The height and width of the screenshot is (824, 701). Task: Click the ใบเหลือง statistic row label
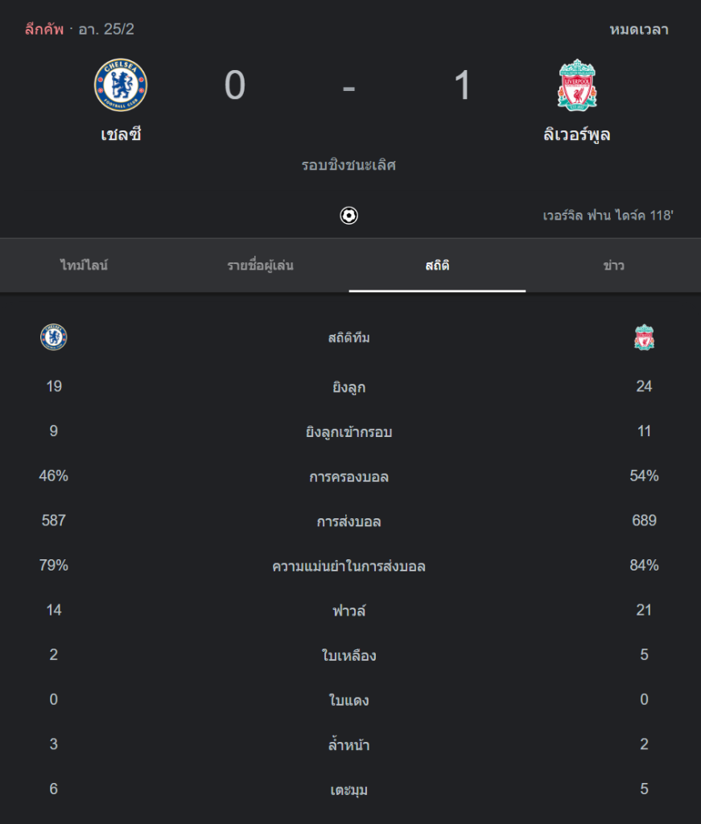pos(349,655)
